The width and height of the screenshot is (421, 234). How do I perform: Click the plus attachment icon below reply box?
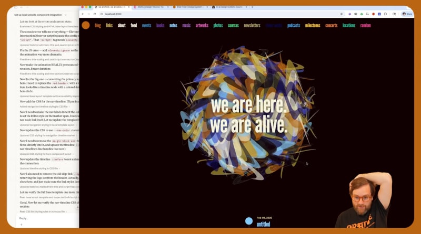pos(21,225)
